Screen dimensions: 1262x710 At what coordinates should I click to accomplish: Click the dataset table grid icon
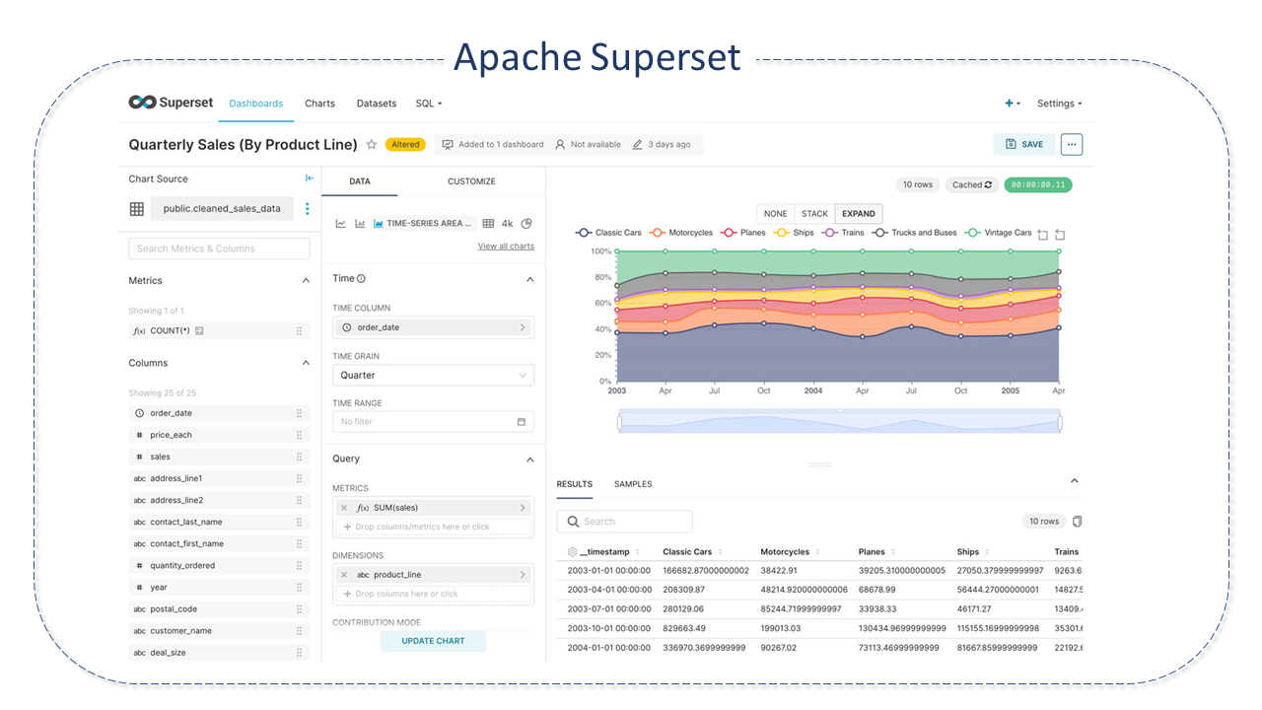click(x=137, y=209)
